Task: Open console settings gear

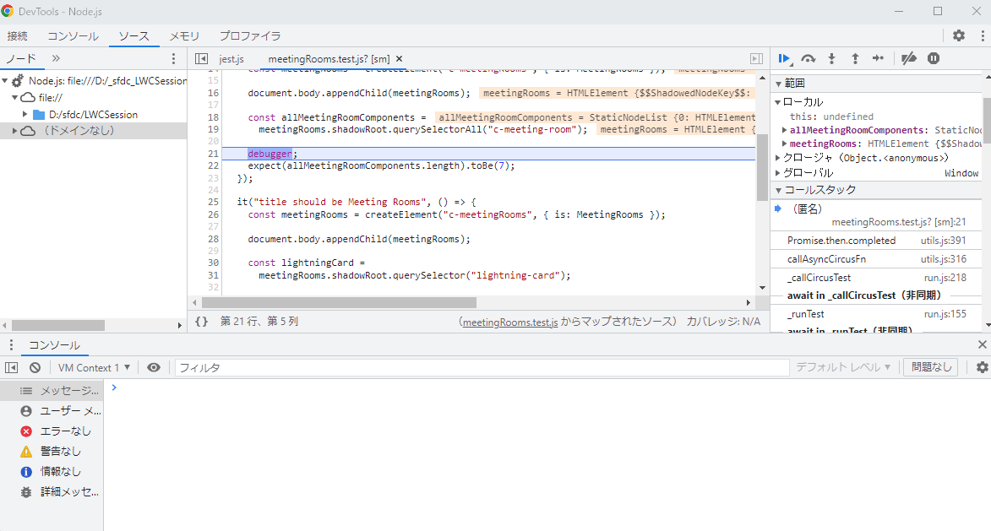Action: pos(983,367)
